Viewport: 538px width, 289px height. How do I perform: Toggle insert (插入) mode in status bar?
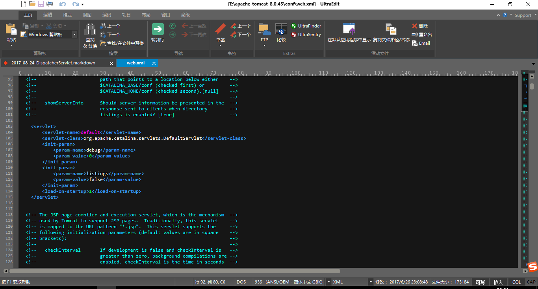(498, 282)
